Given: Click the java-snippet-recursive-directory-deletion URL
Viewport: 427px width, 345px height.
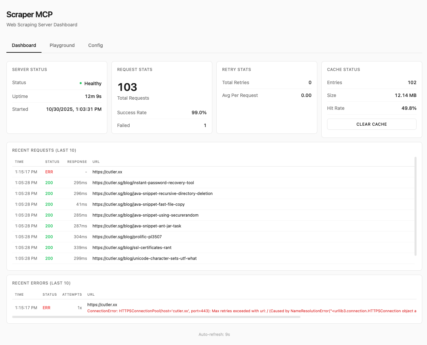Looking at the screenshot, I should [152, 194].
